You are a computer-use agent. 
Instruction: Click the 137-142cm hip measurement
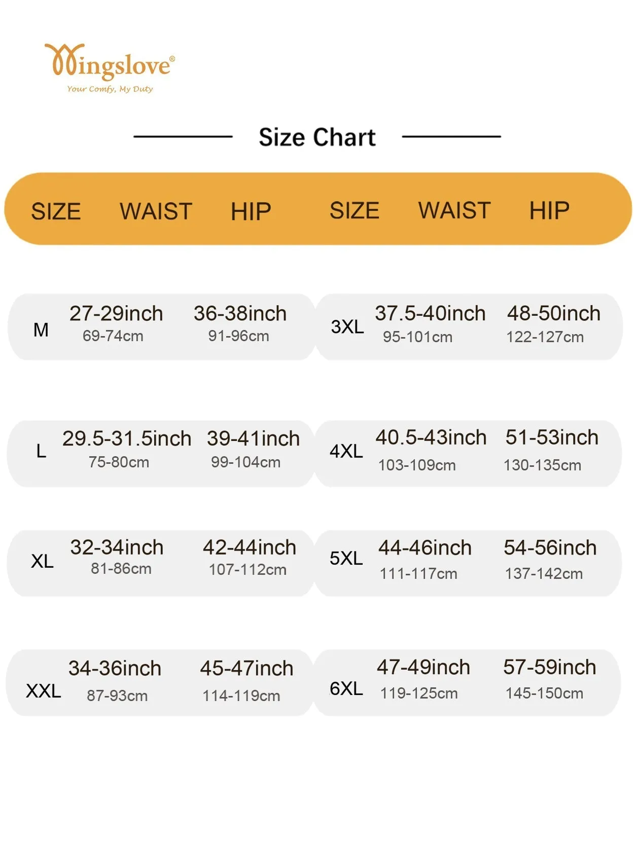click(544, 574)
